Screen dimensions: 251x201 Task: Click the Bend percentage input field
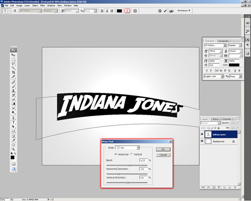143,160
